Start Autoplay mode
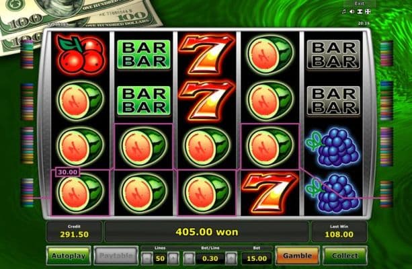This screenshot has height=269, width=412. (69, 256)
